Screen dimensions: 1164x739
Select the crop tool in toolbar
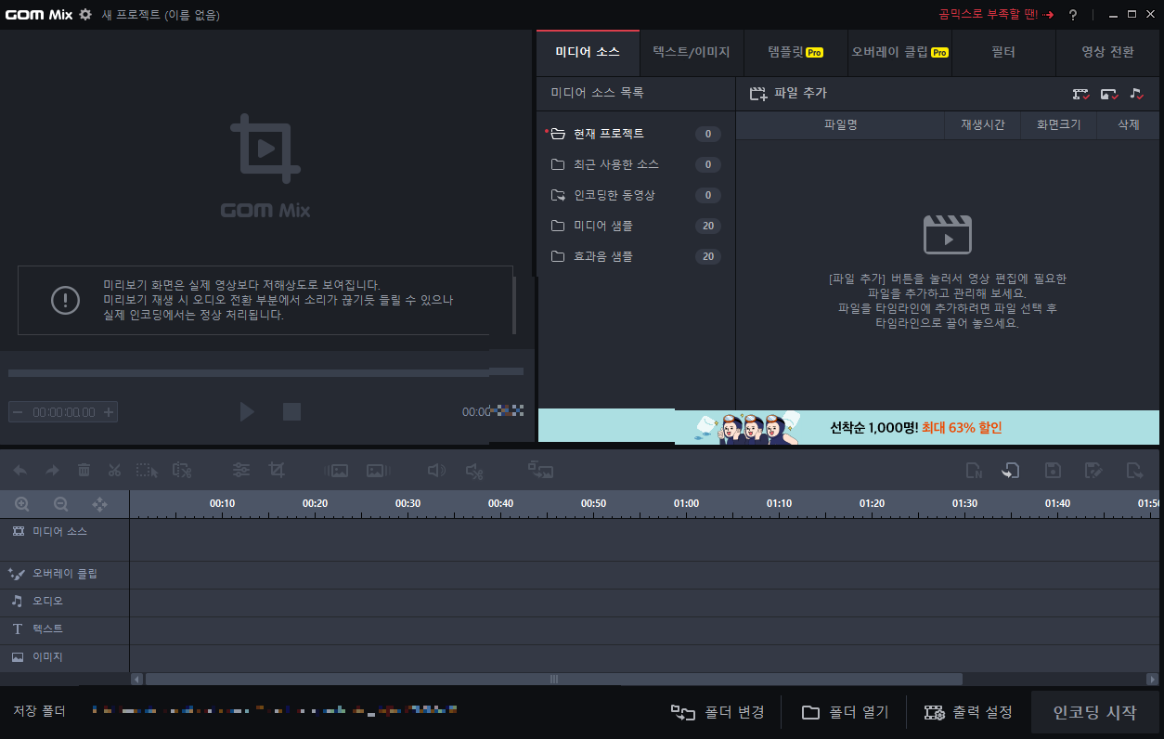[x=276, y=471]
